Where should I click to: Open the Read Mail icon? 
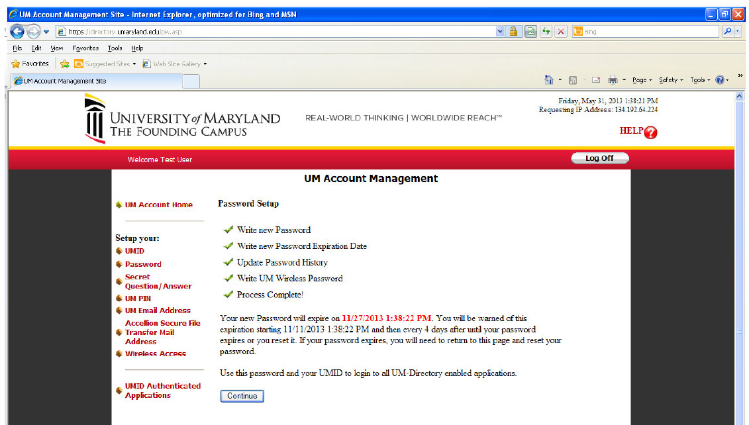click(596, 80)
